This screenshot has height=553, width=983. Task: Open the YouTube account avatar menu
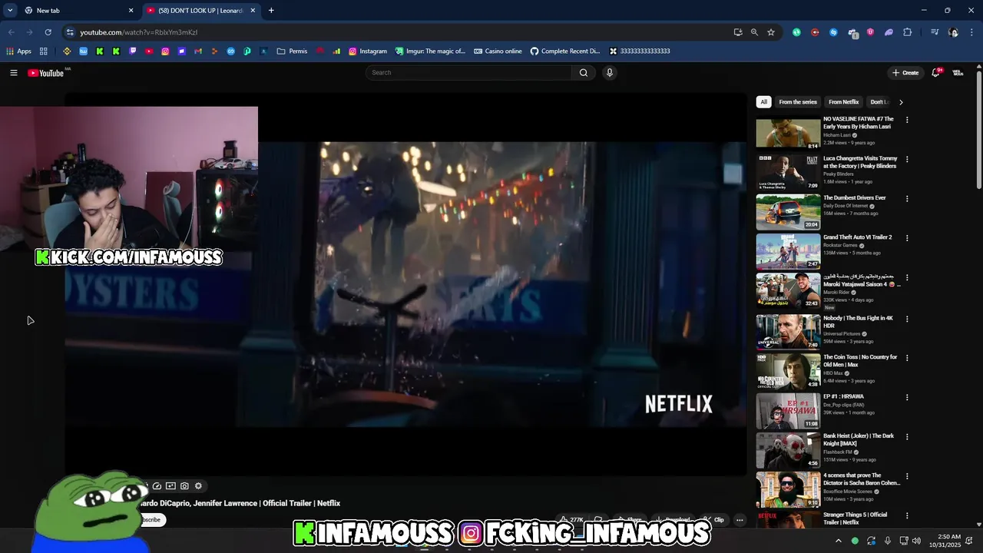pos(958,73)
